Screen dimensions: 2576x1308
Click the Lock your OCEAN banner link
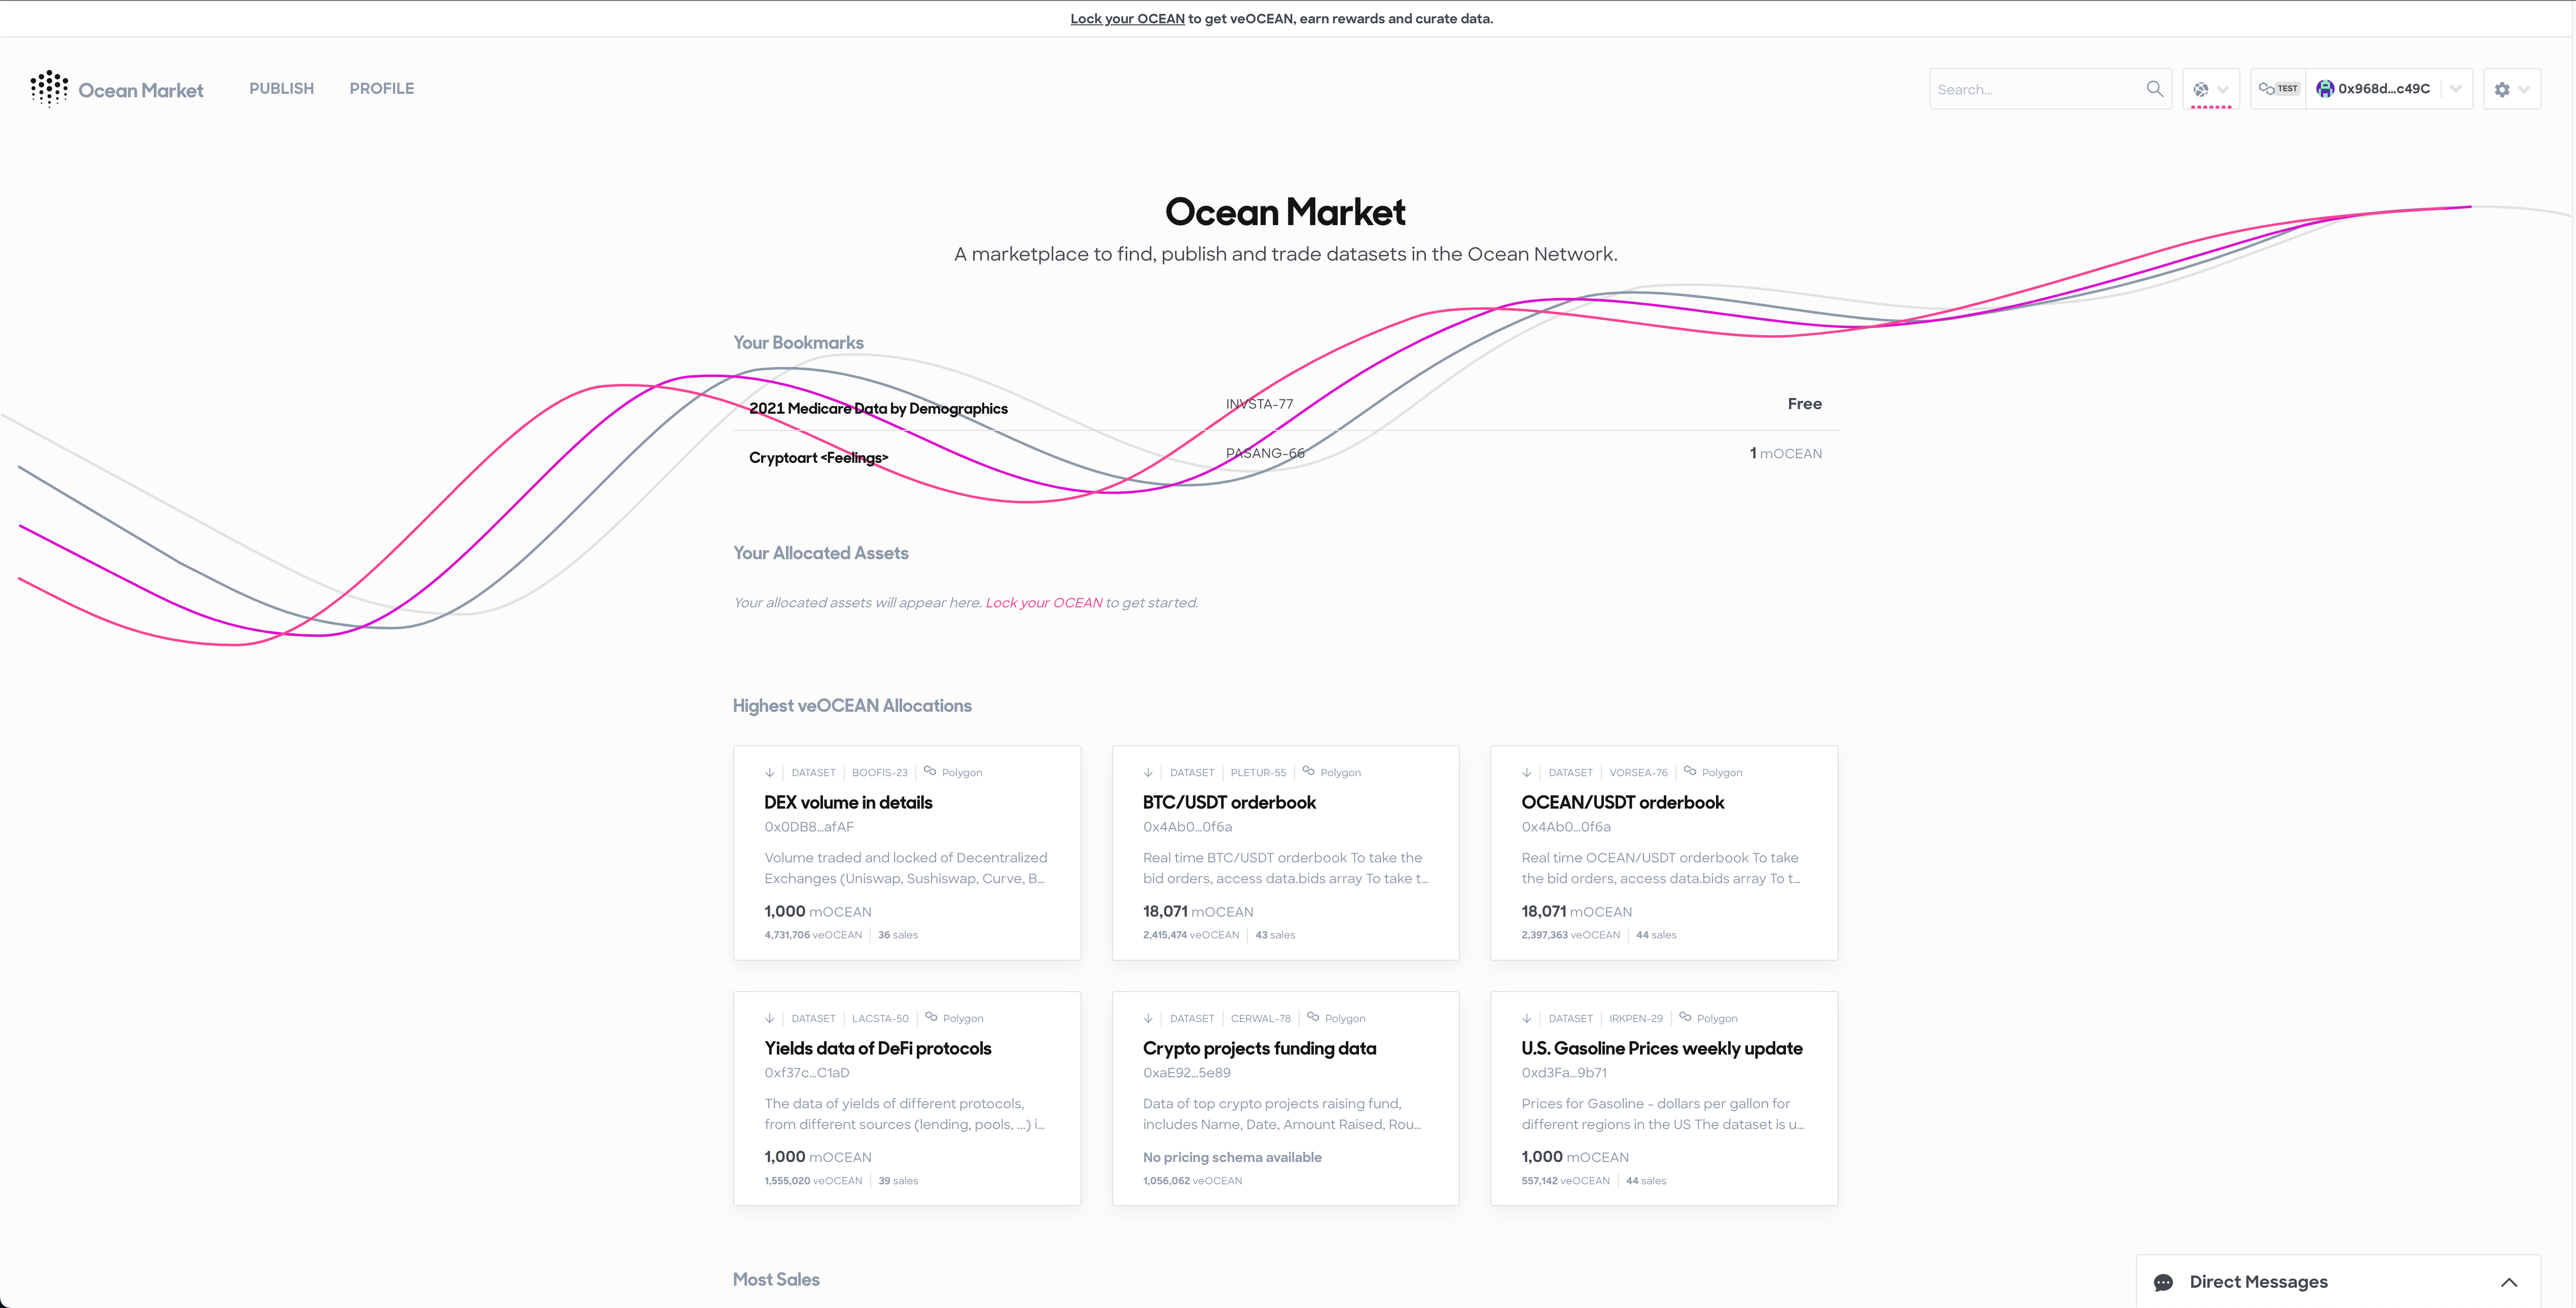coord(1127,19)
